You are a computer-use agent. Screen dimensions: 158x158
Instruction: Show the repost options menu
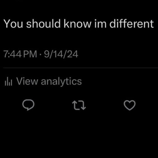79,105
